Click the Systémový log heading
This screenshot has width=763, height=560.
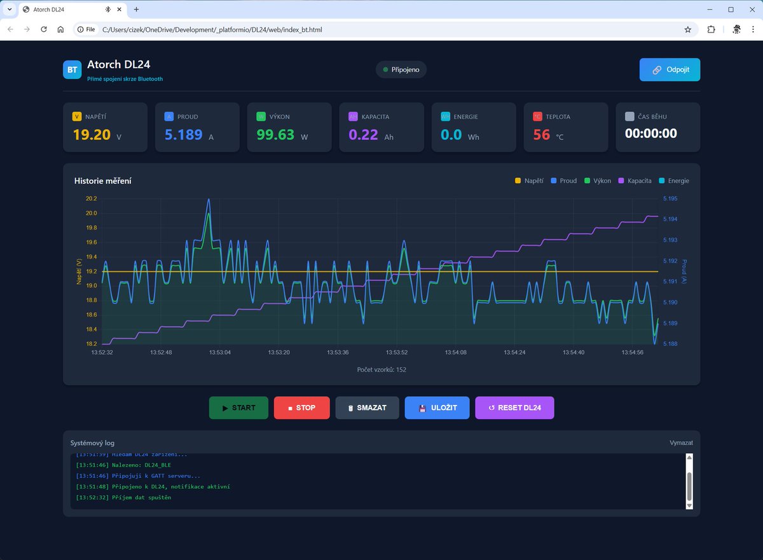click(x=92, y=443)
